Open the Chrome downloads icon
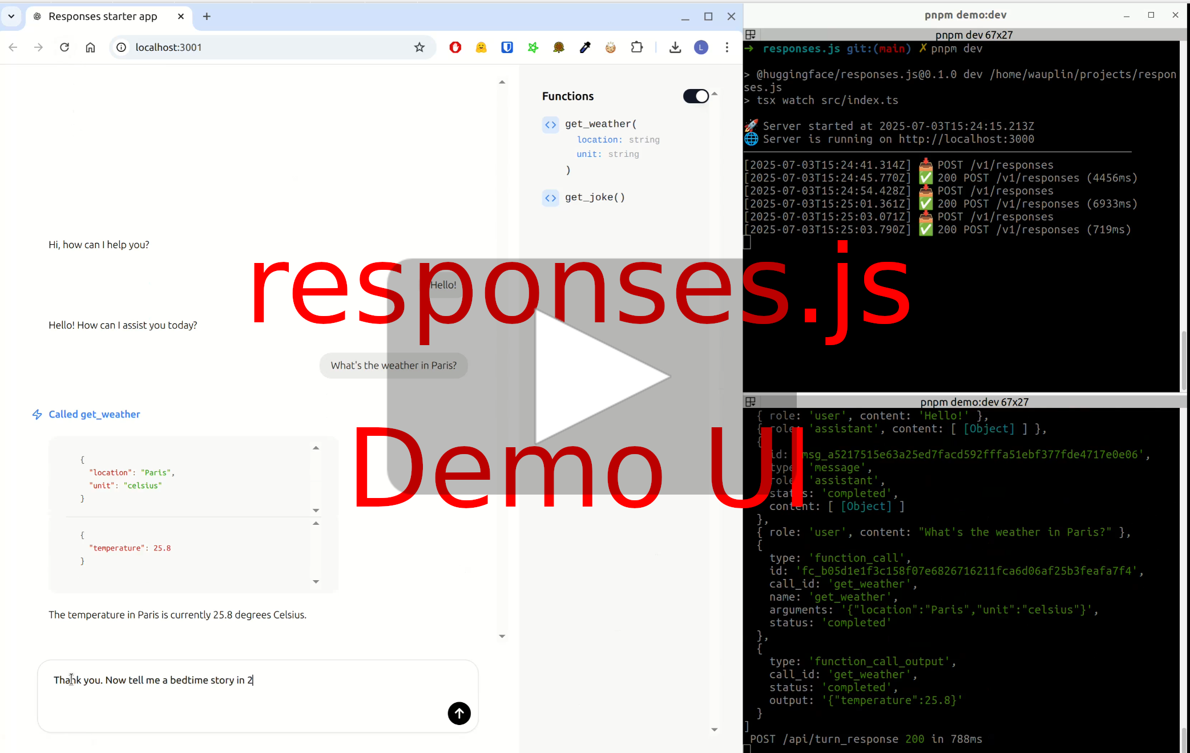The height and width of the screenshot is (753, 1190). point(675,47)
